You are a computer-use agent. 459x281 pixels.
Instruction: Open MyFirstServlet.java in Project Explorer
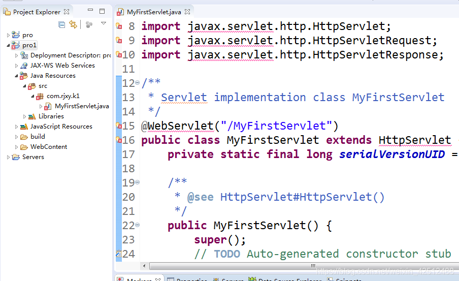pyautogui.click(x=82, y=106)
